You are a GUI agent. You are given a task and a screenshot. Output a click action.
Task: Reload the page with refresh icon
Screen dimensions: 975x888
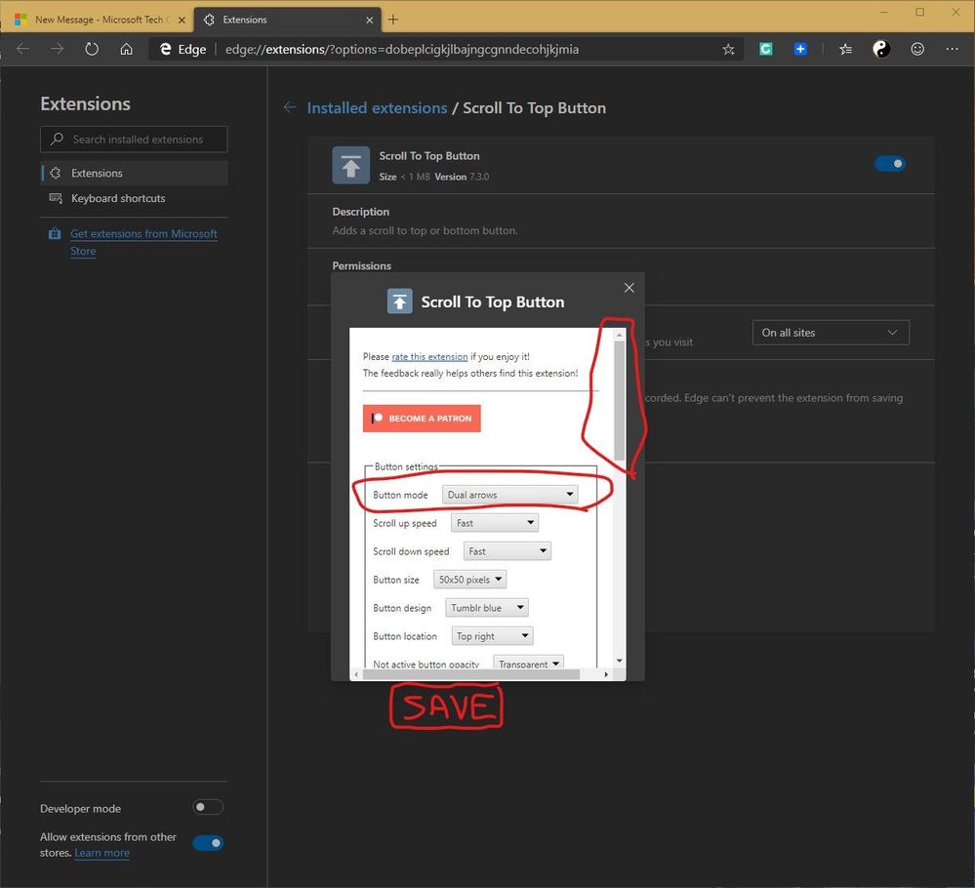[x=92, y=49]
